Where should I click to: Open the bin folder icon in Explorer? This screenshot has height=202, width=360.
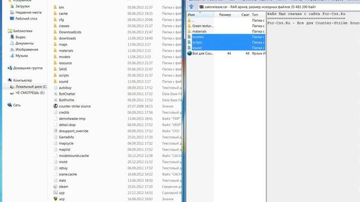tap(55, 7)
